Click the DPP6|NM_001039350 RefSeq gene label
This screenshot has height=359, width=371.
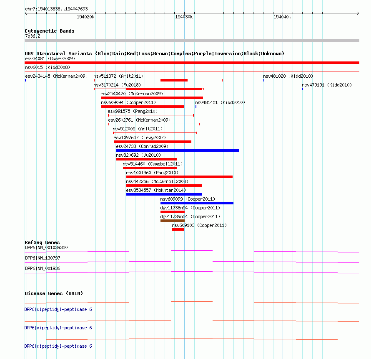click(x=46, y=247)
